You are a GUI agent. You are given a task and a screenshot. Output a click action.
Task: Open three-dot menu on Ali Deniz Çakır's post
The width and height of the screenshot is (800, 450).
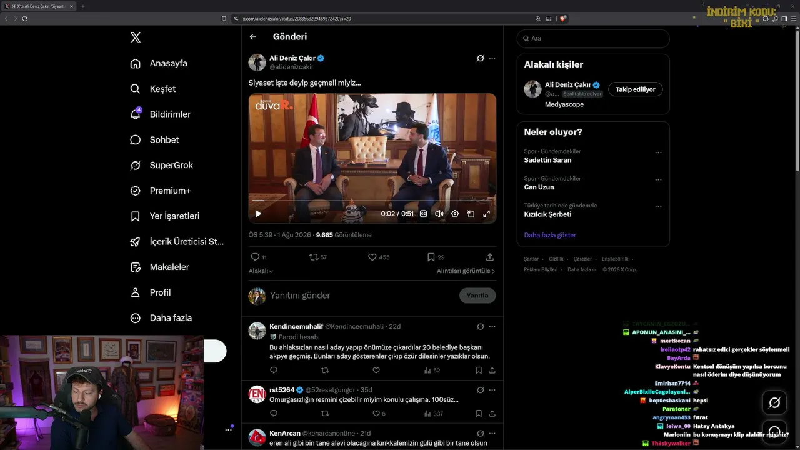tap(492, 58)
